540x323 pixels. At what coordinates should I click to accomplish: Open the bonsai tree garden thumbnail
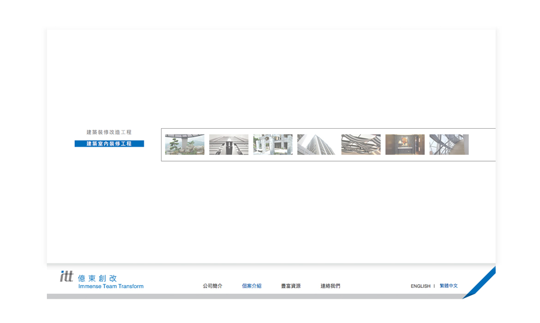coord(185,144)
